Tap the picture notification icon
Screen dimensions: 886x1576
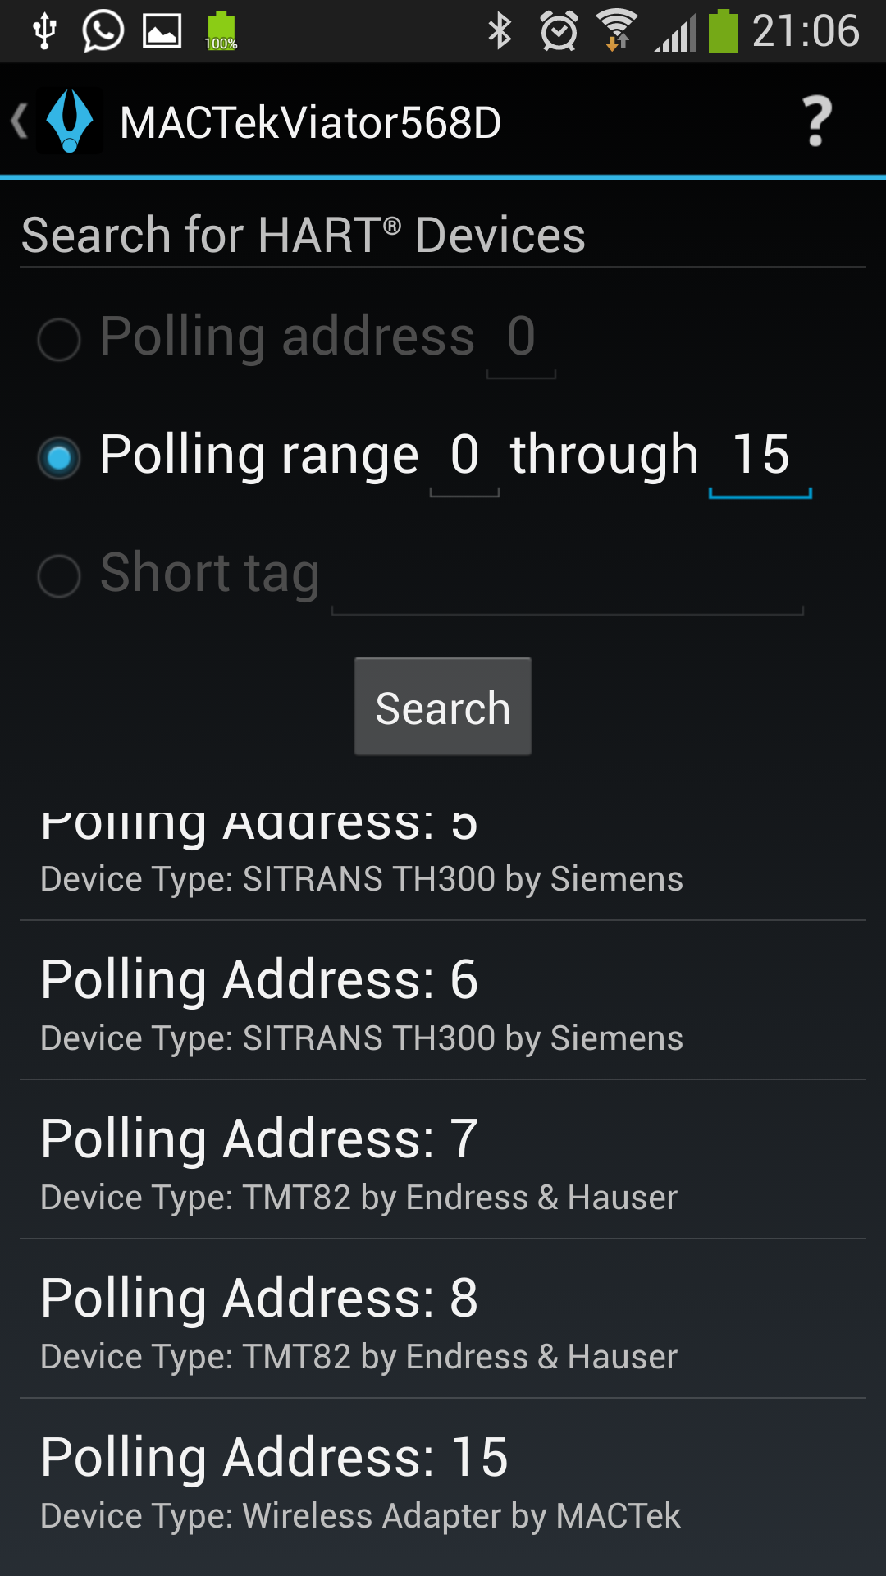pos(162,31)
